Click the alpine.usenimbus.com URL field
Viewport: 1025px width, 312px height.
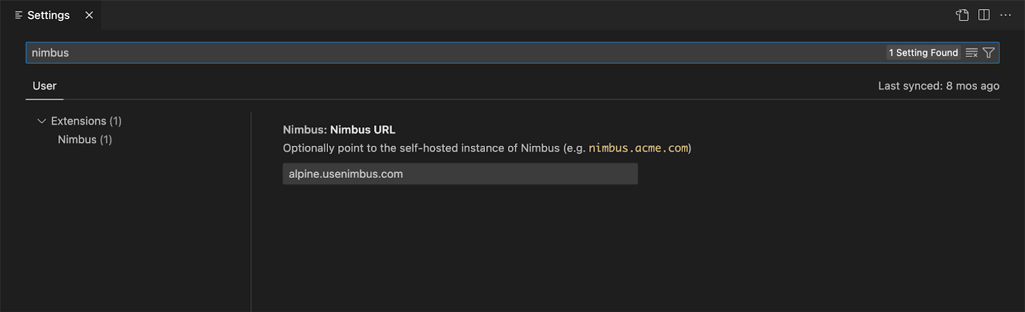[x=460, y=174]
